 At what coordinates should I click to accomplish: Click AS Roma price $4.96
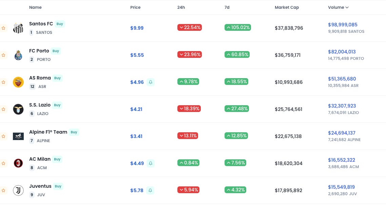pos(137,82)
